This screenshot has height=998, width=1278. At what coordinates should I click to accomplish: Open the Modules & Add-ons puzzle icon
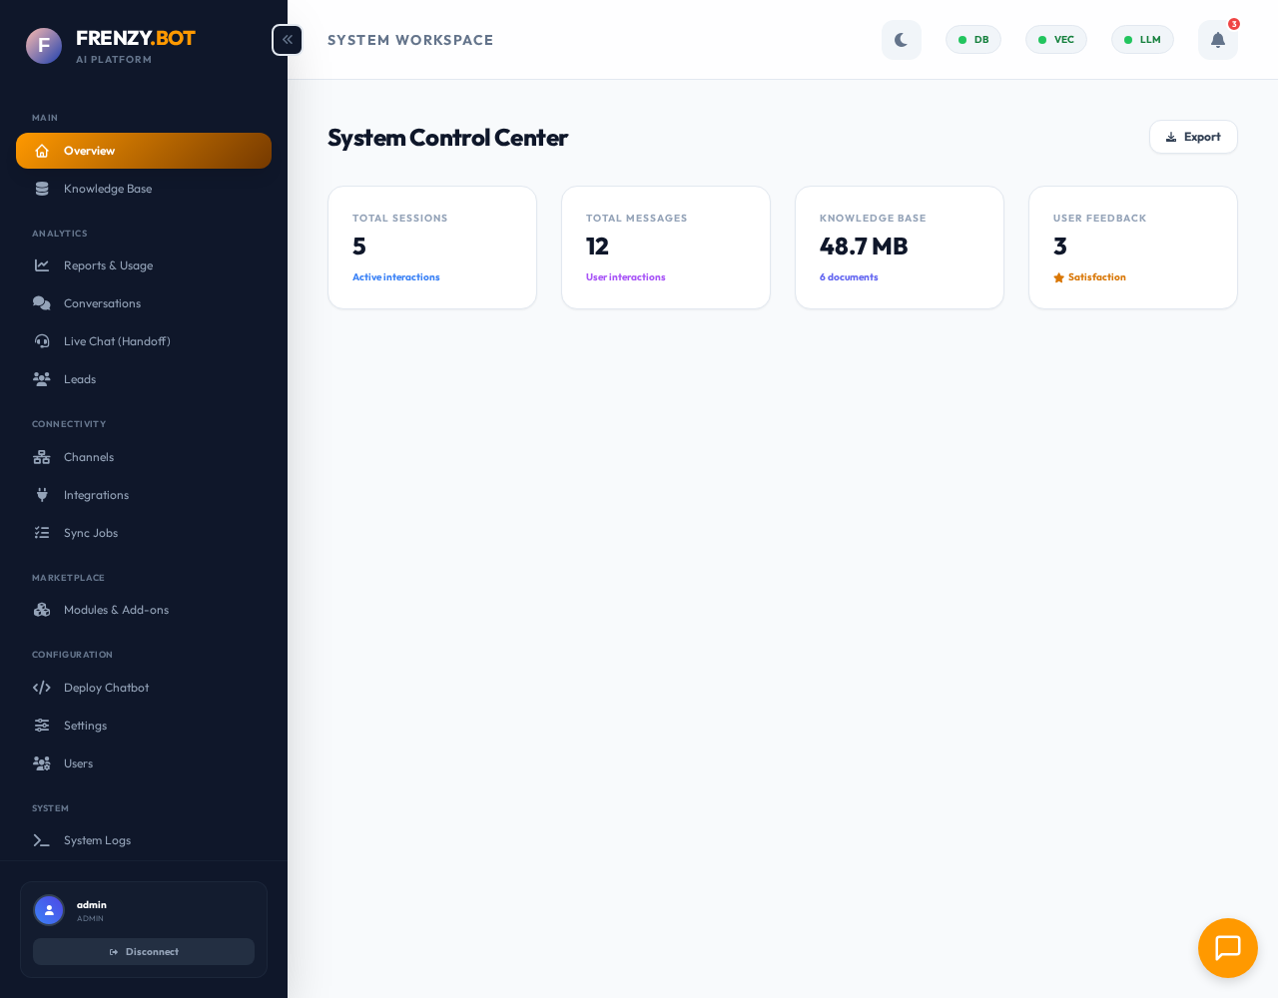(x=42, y=610)
